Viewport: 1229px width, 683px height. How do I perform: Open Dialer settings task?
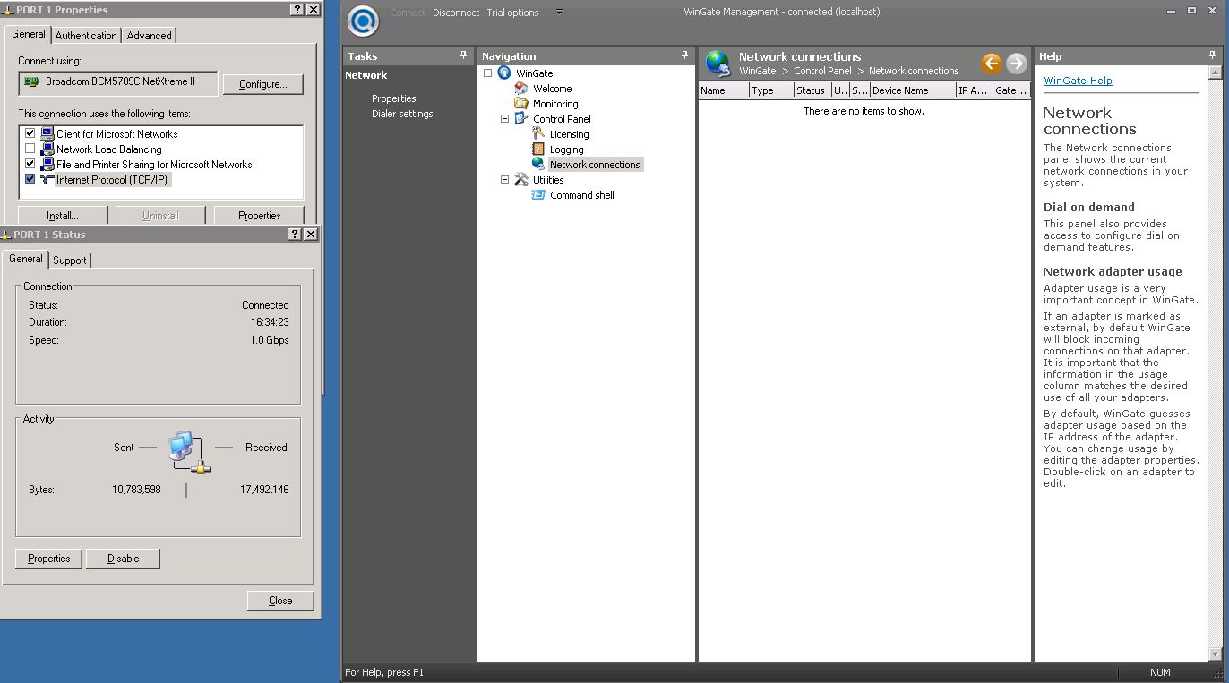point(402,114)
